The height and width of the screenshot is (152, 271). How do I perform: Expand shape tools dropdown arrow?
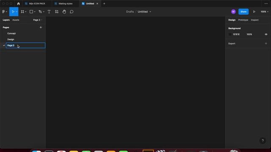pos(35,12)
